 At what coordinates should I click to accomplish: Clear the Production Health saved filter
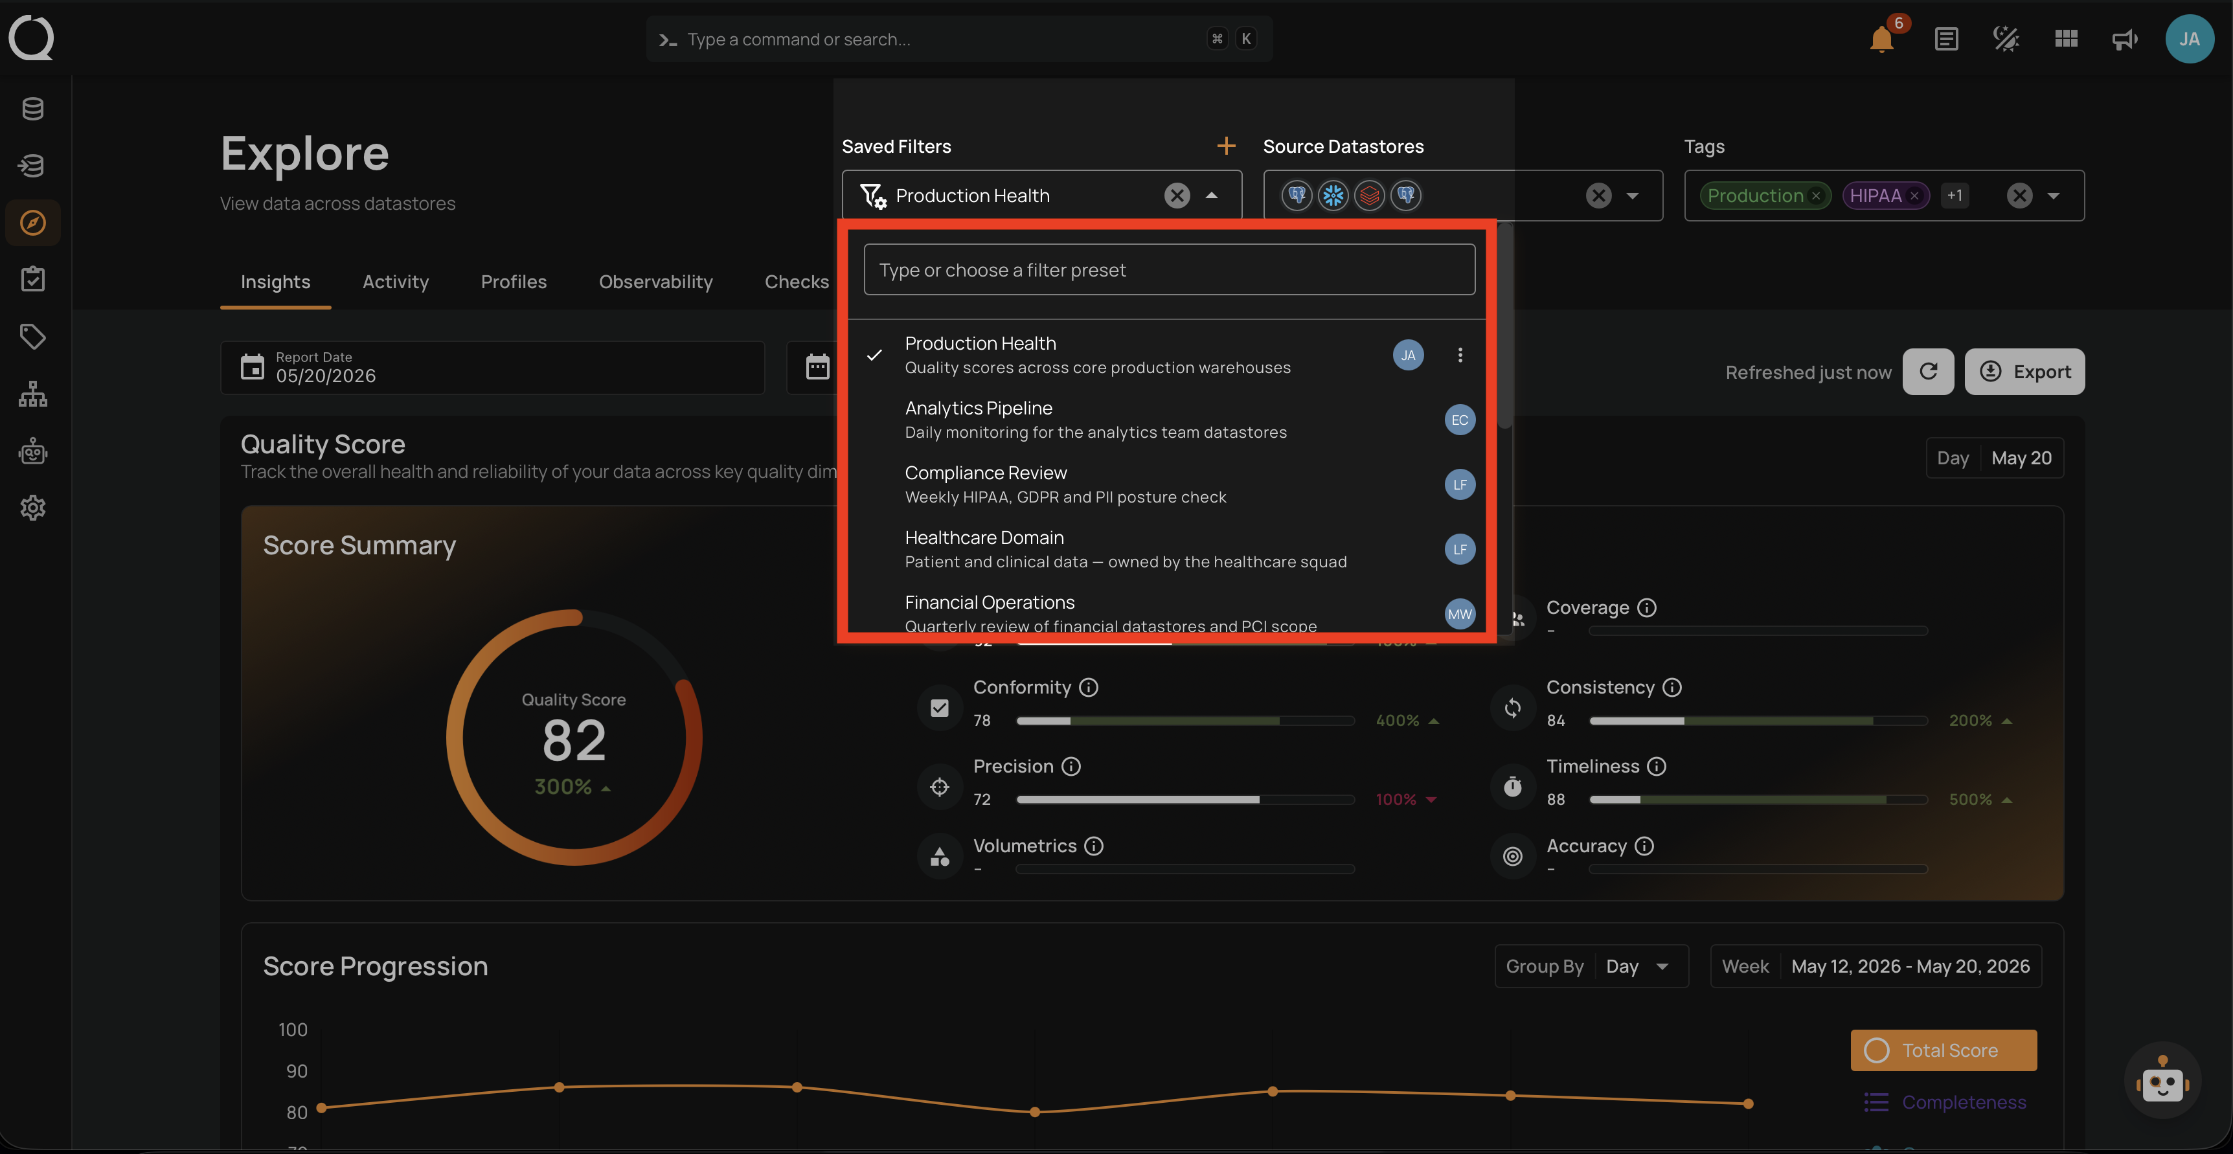pyautogui.click(x=1176, y=196)
